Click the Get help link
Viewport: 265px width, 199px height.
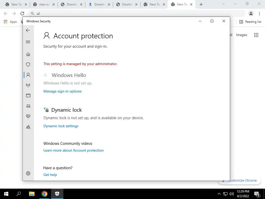50,175
